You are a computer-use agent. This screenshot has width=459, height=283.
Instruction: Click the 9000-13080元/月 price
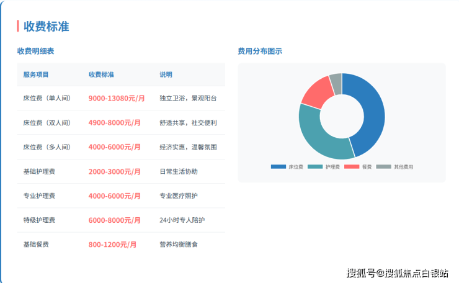(x=117, y=98)
